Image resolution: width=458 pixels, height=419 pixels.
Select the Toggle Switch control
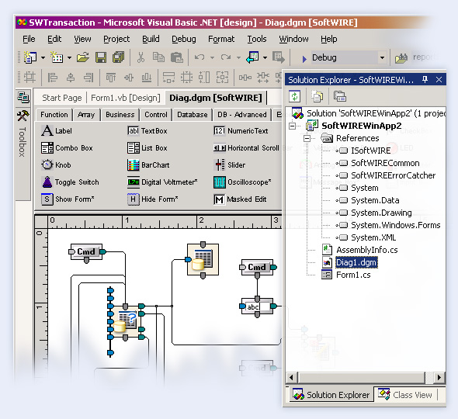(71, 182)
